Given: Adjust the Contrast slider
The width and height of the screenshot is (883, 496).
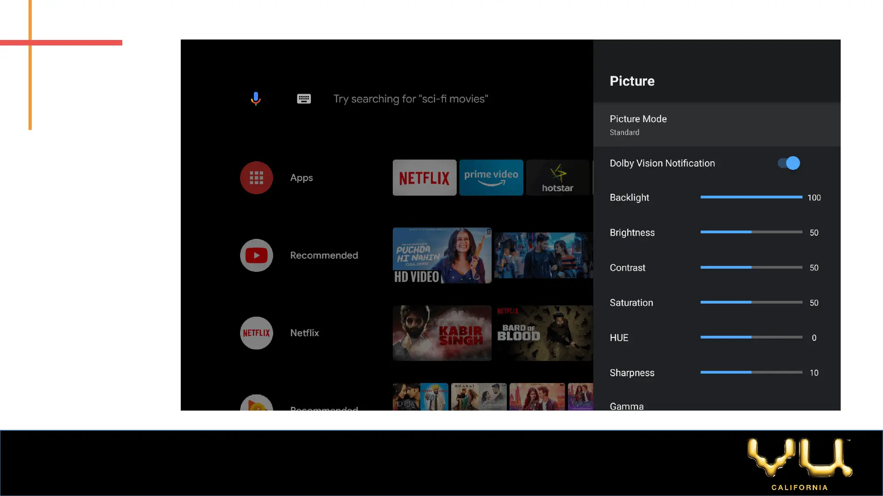Looking at the screenshot, I should [751, 267].
